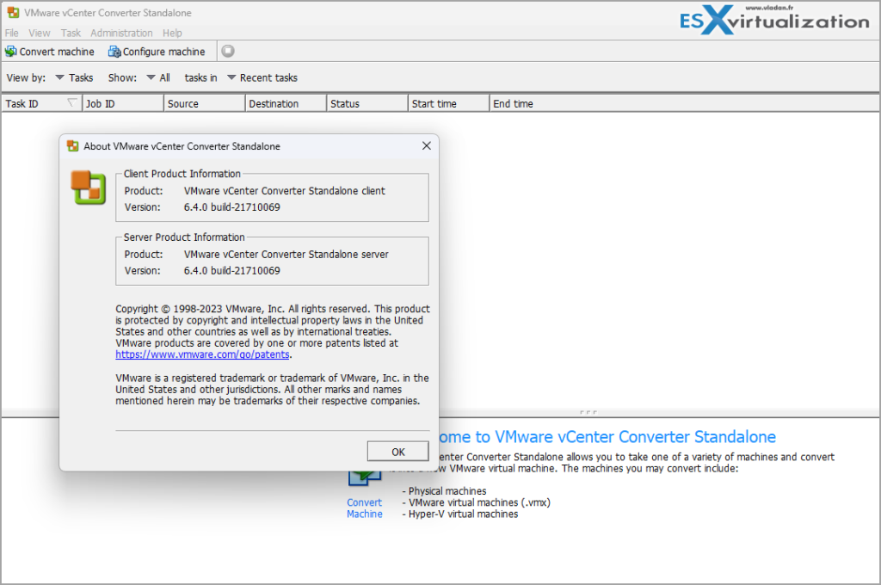This screenshot has width=881, height=585.
Task: Open the Administration menu
Action: click(x=121, y=33)
